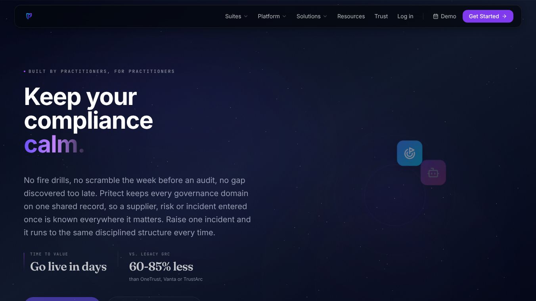Click the 'No fire drills' description paragraph
This screenshot has width=536, height=301.
[137, 206]
